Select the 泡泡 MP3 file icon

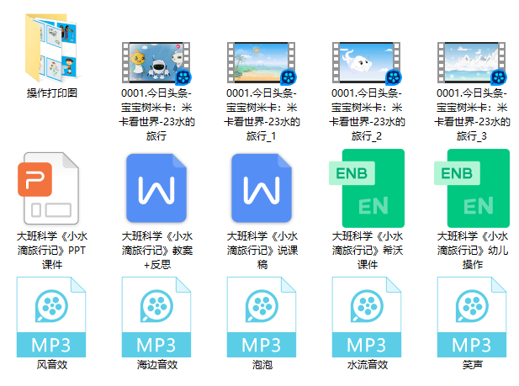(x=262, y=317)
